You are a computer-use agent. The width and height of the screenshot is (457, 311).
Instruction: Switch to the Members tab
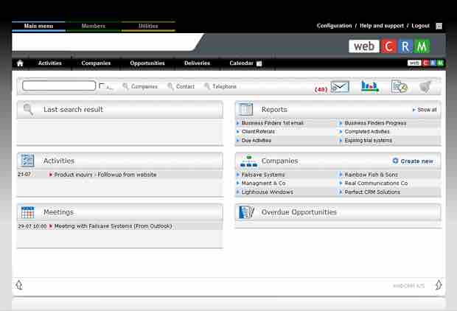pyautogui.click(x=93, y=26)
